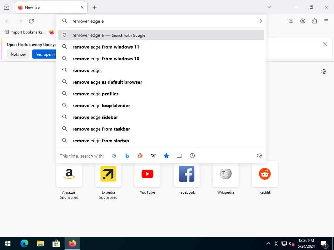This screenshot has width=334, height=250.
Task: Click the Firefox taskbar icon
Action: (72, 243)
